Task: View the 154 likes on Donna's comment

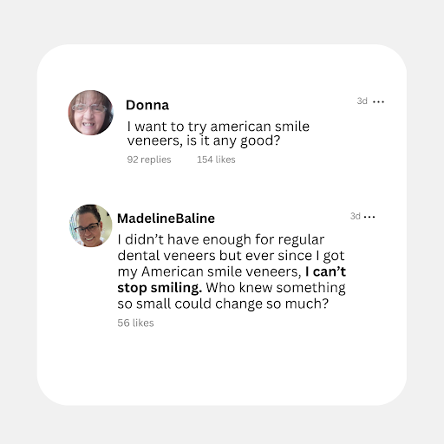Action: 216,160
